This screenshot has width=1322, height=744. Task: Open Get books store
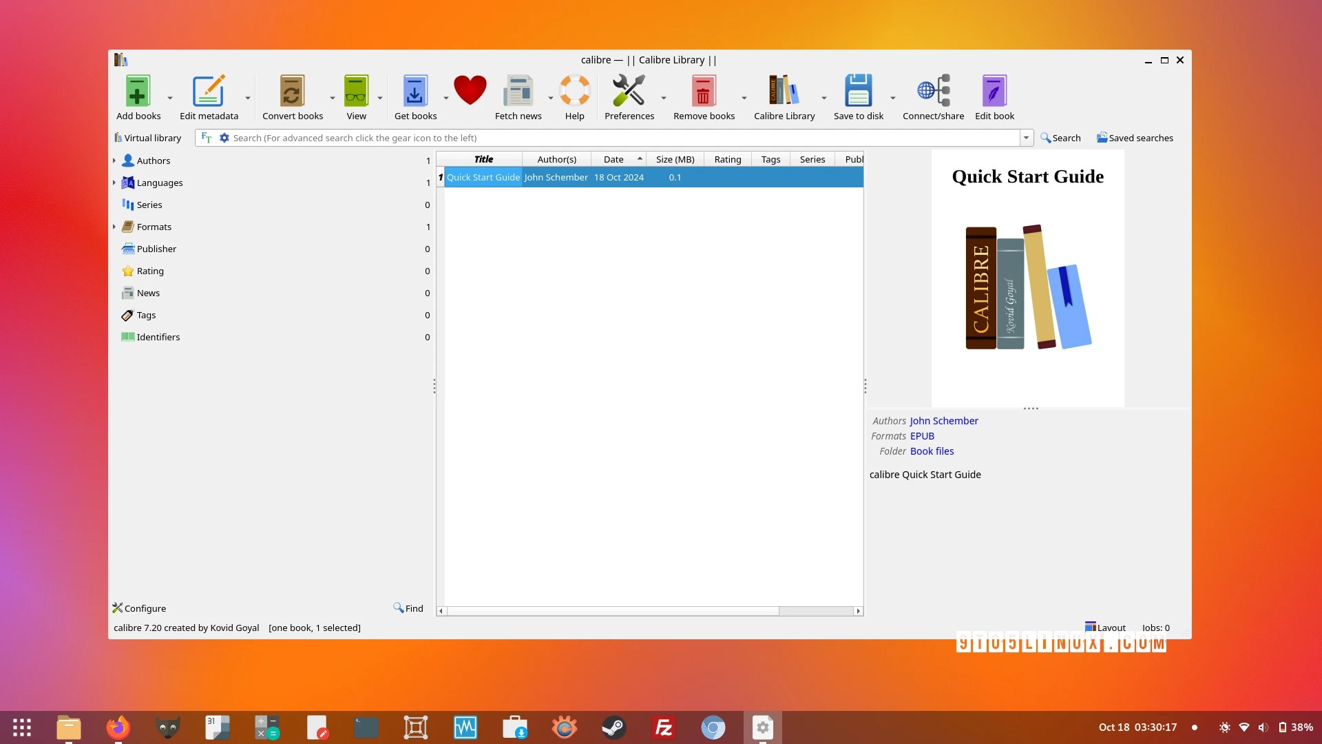point(415,92)
